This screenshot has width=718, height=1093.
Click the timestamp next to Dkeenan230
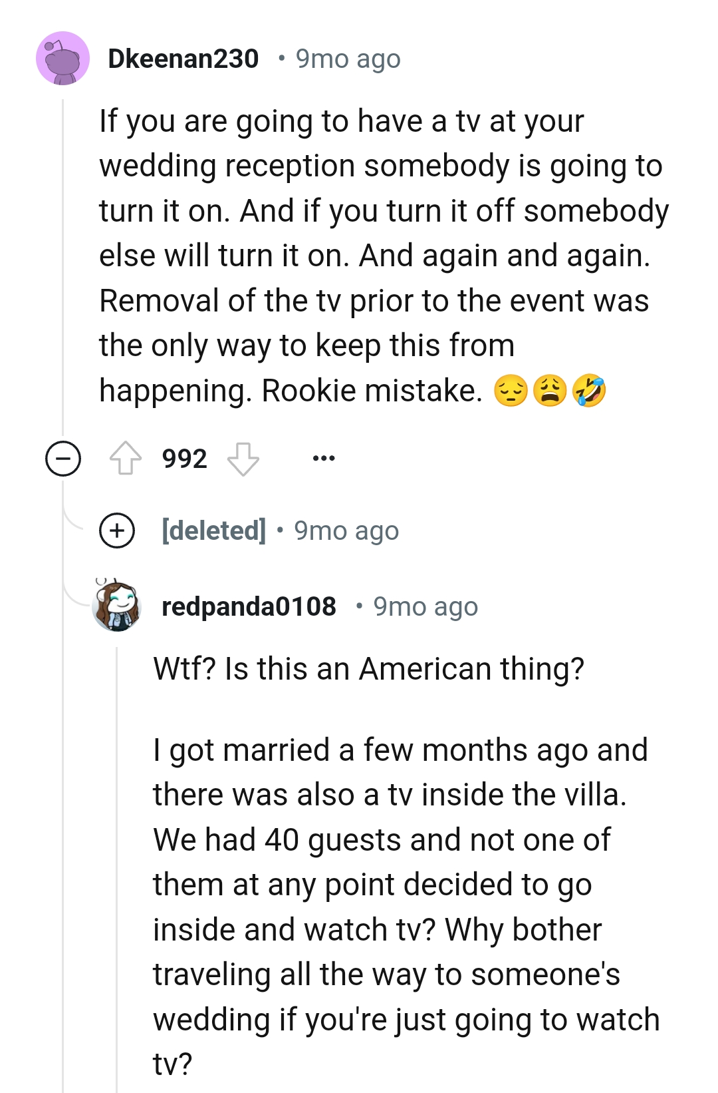point(348,59)
